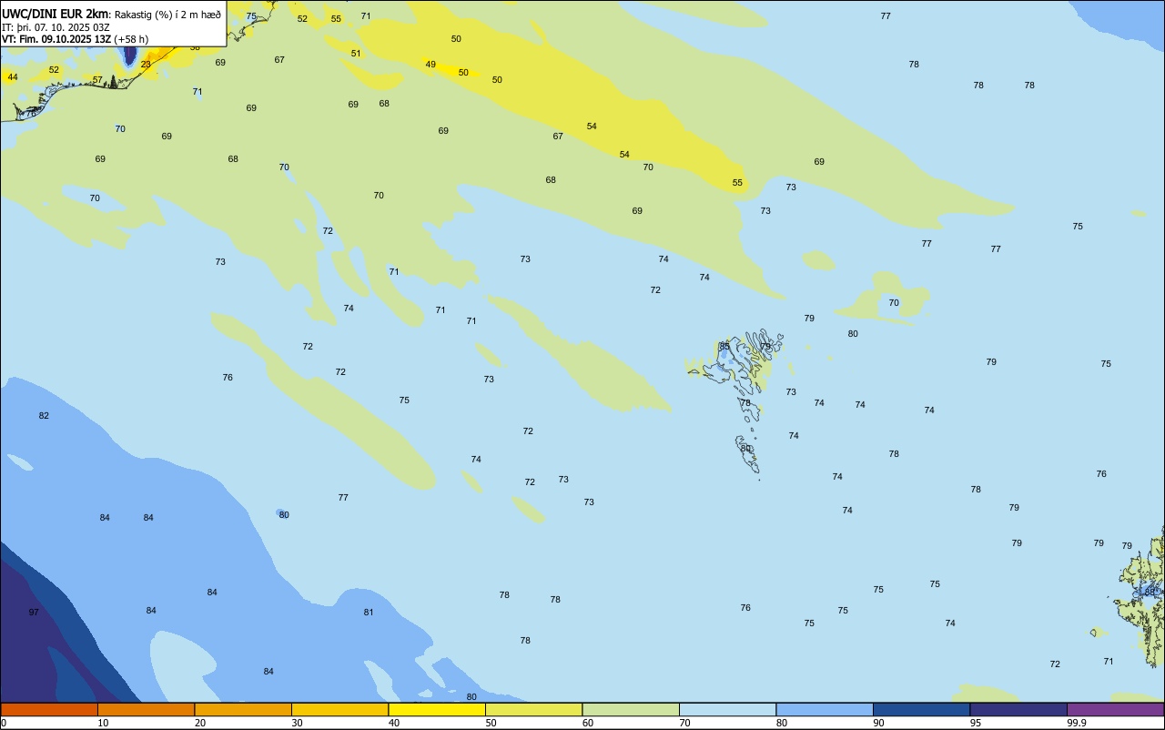This screenshot has width=1165, height=730.
Task: Click the humidity value 81 on the map
Action: (369, 613)
